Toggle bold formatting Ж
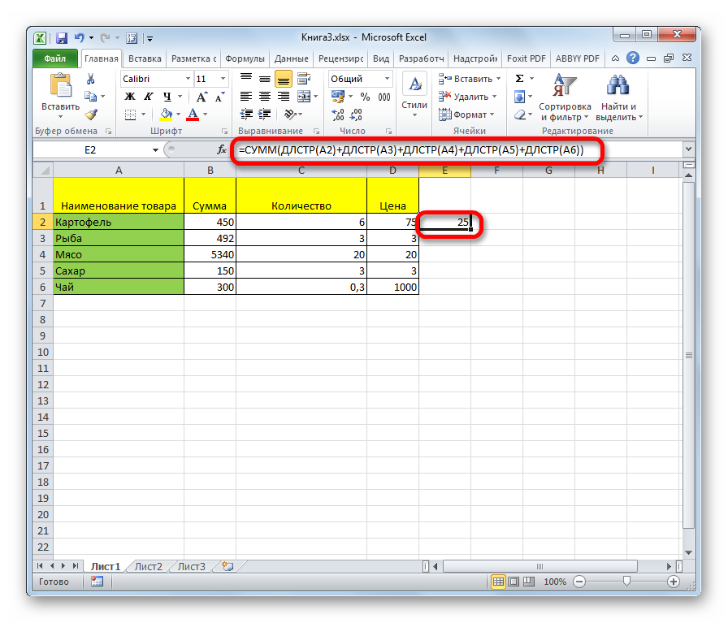 pyautogui.click(x=129, y=97)
